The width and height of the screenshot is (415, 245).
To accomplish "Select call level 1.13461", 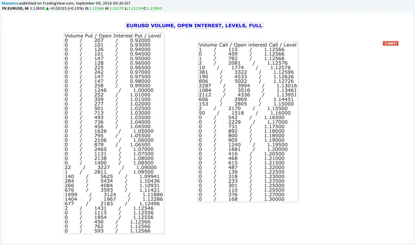I will 287,90.
